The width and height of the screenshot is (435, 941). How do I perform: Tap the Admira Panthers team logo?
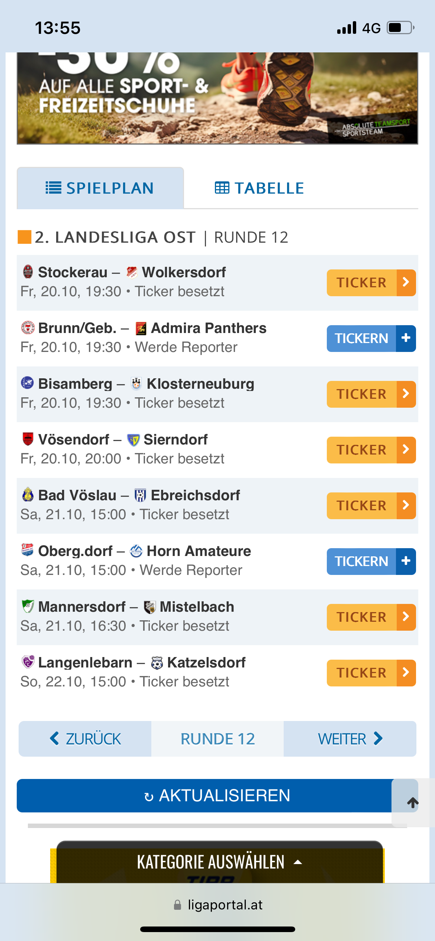point(141,328)
